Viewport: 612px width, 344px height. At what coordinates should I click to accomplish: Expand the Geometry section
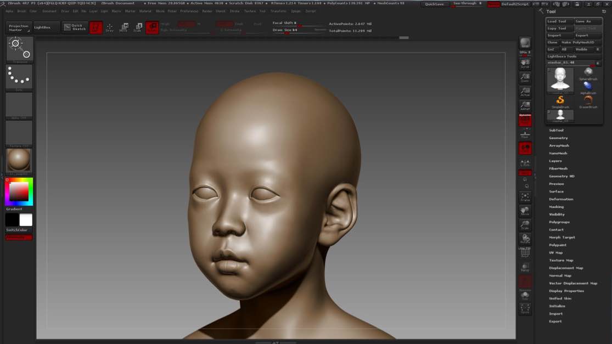tap(558, 138)
